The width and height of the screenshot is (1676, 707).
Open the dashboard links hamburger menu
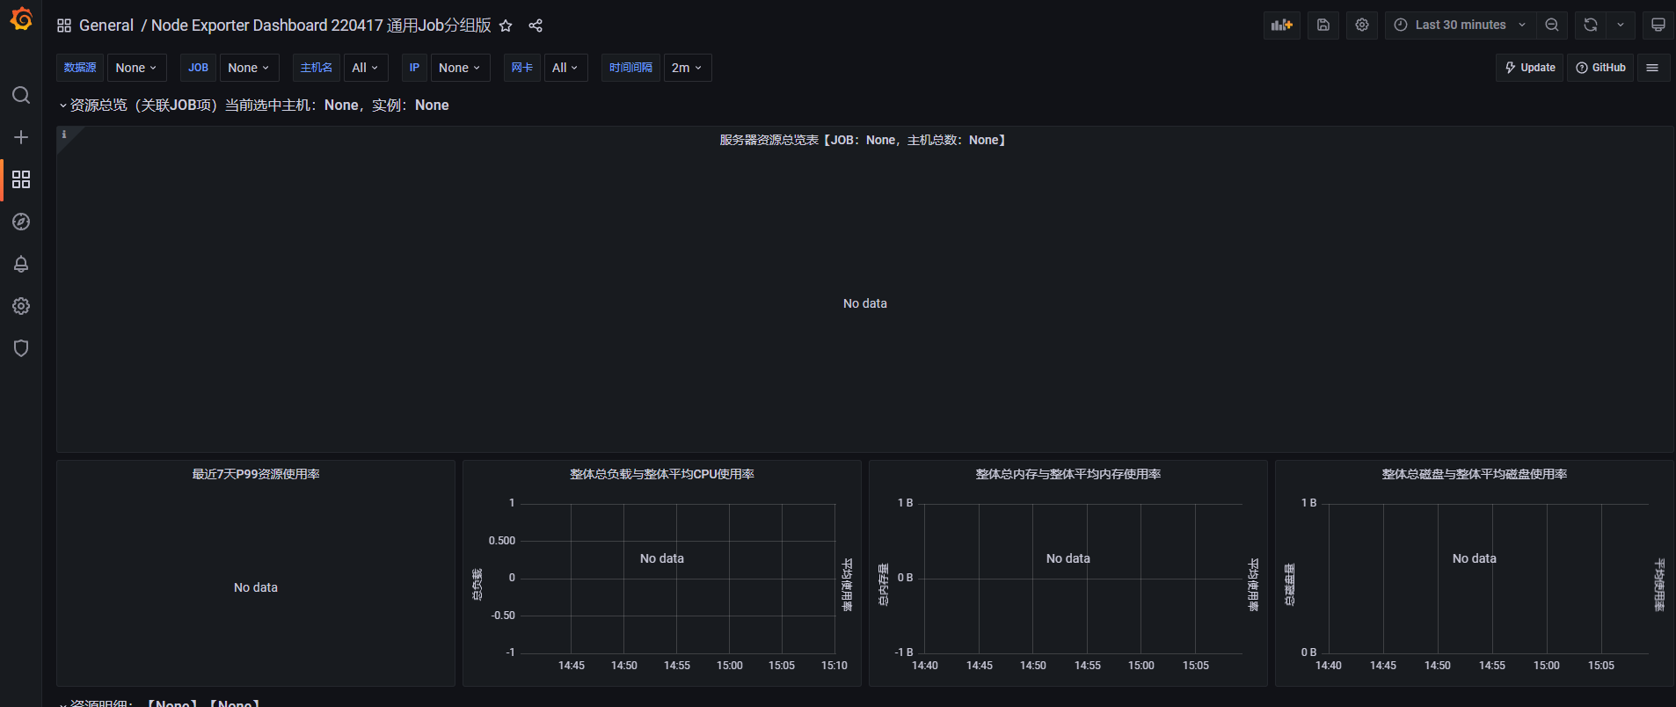(1652, 68)
